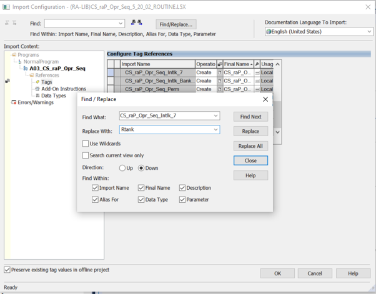This screenshot has width=376, height=294.
Task: Click the Final Name column sort arrow
Action: point(251,64)
